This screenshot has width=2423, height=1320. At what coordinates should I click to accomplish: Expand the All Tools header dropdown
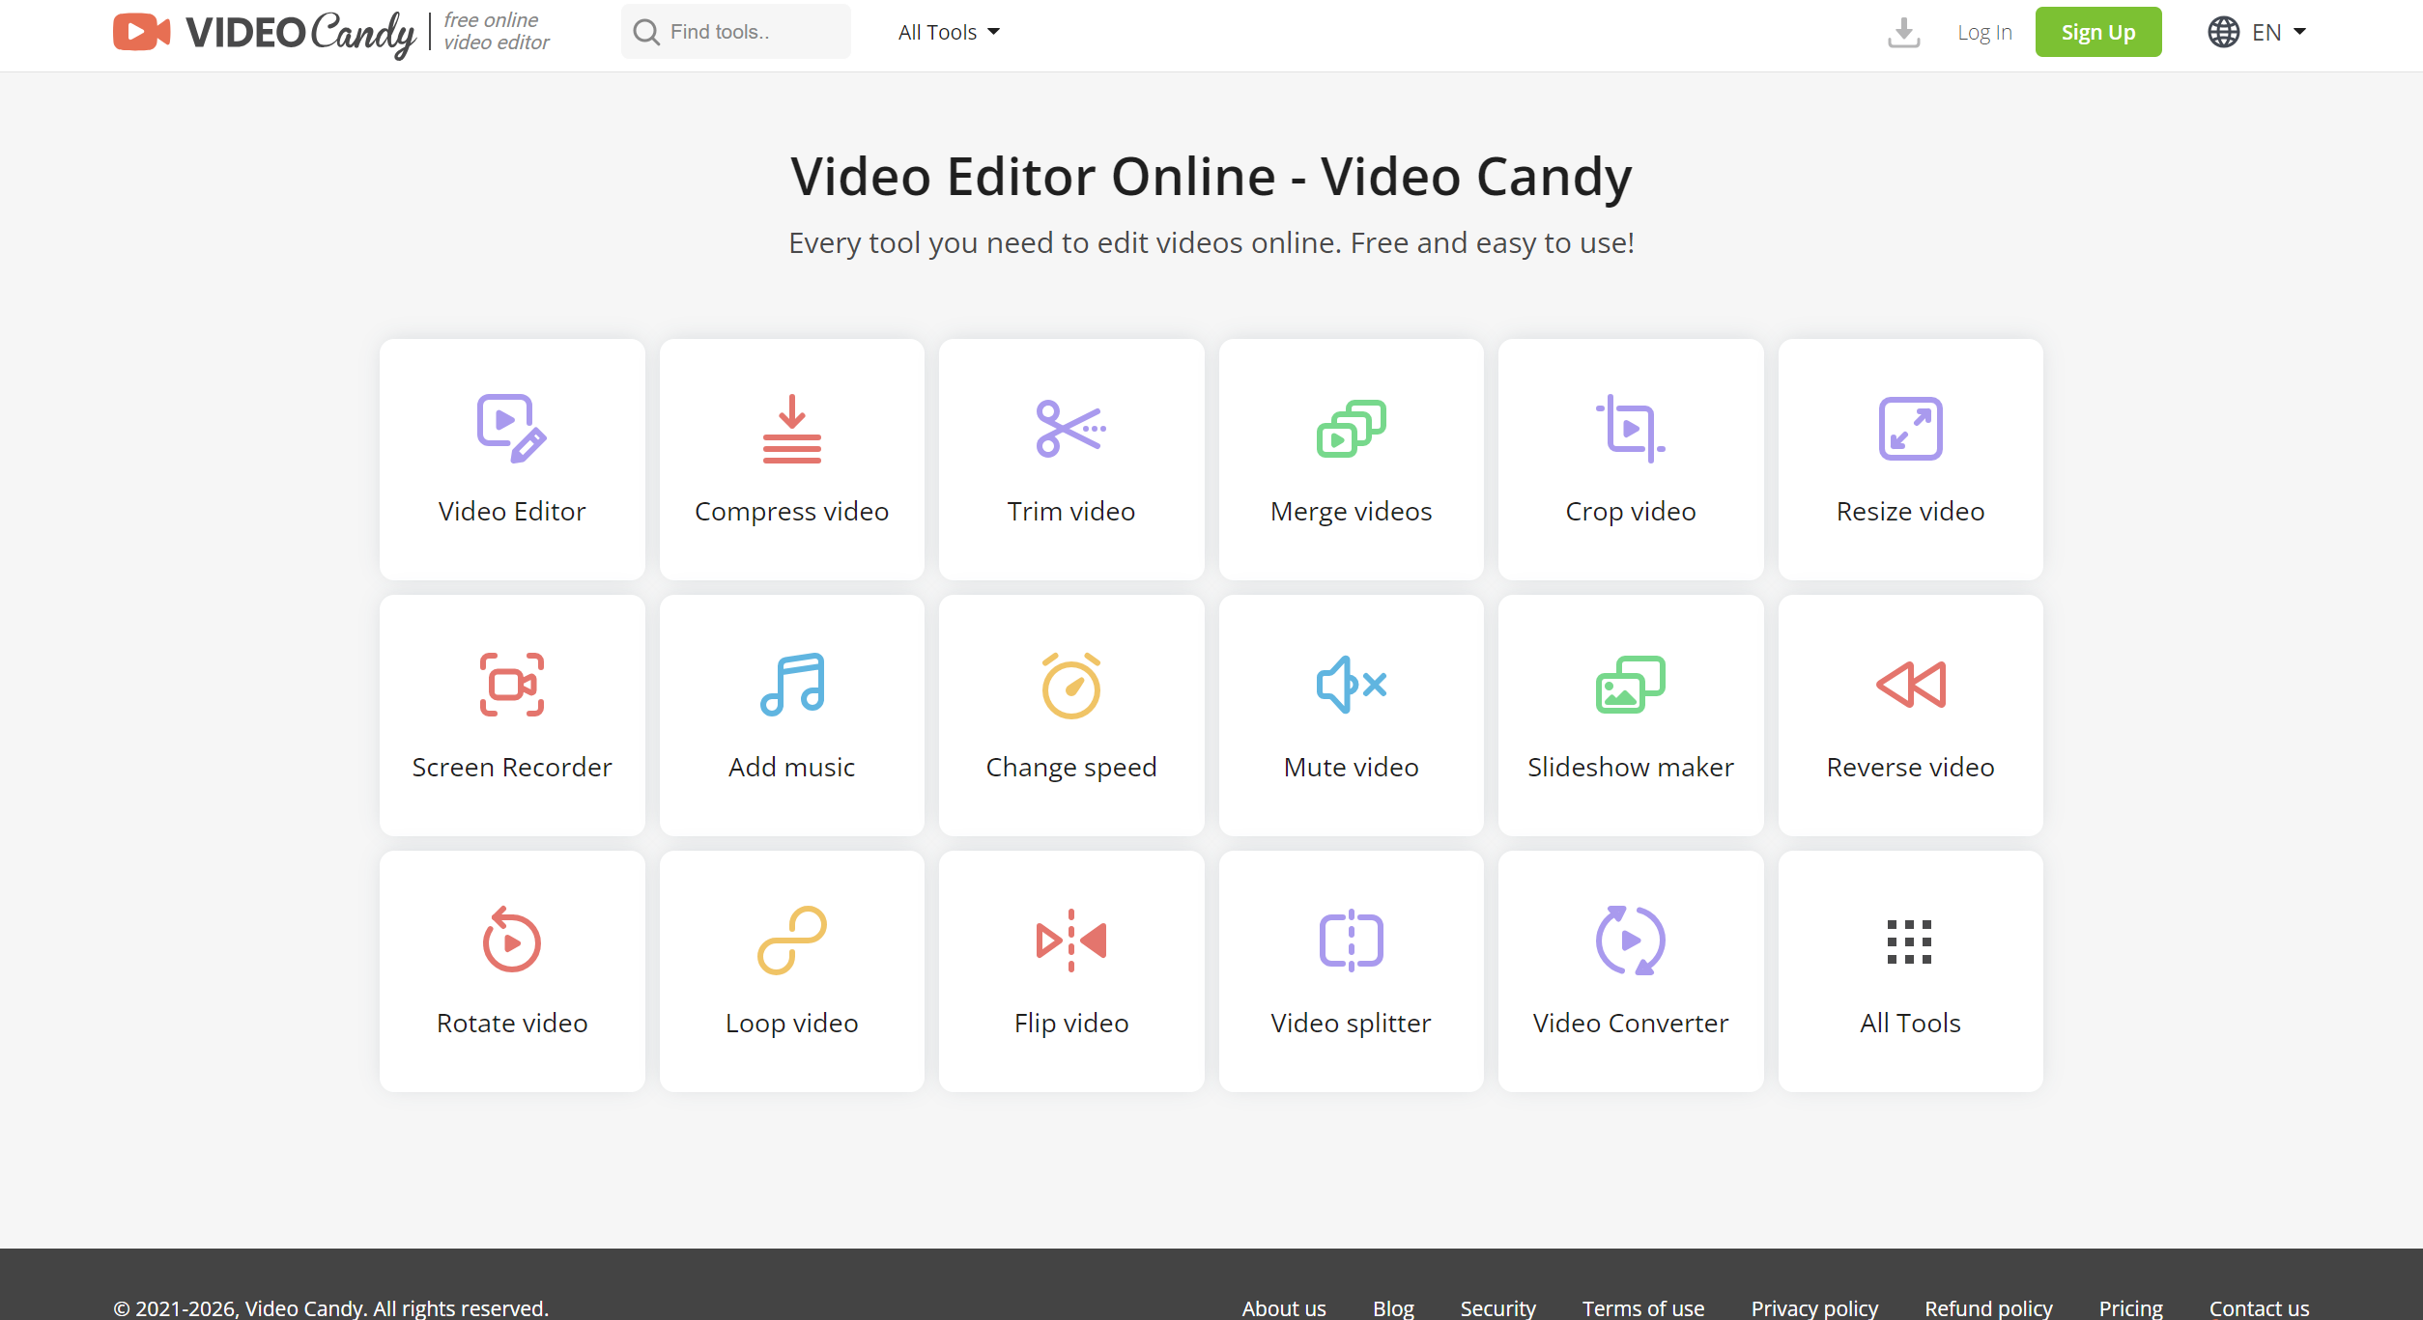pos(949,32)
